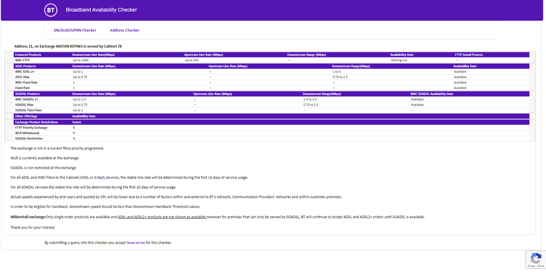Screen dimensions: 546x272
Task: Click the reCAPTCHA badge icon
Action: pos(535,259)
